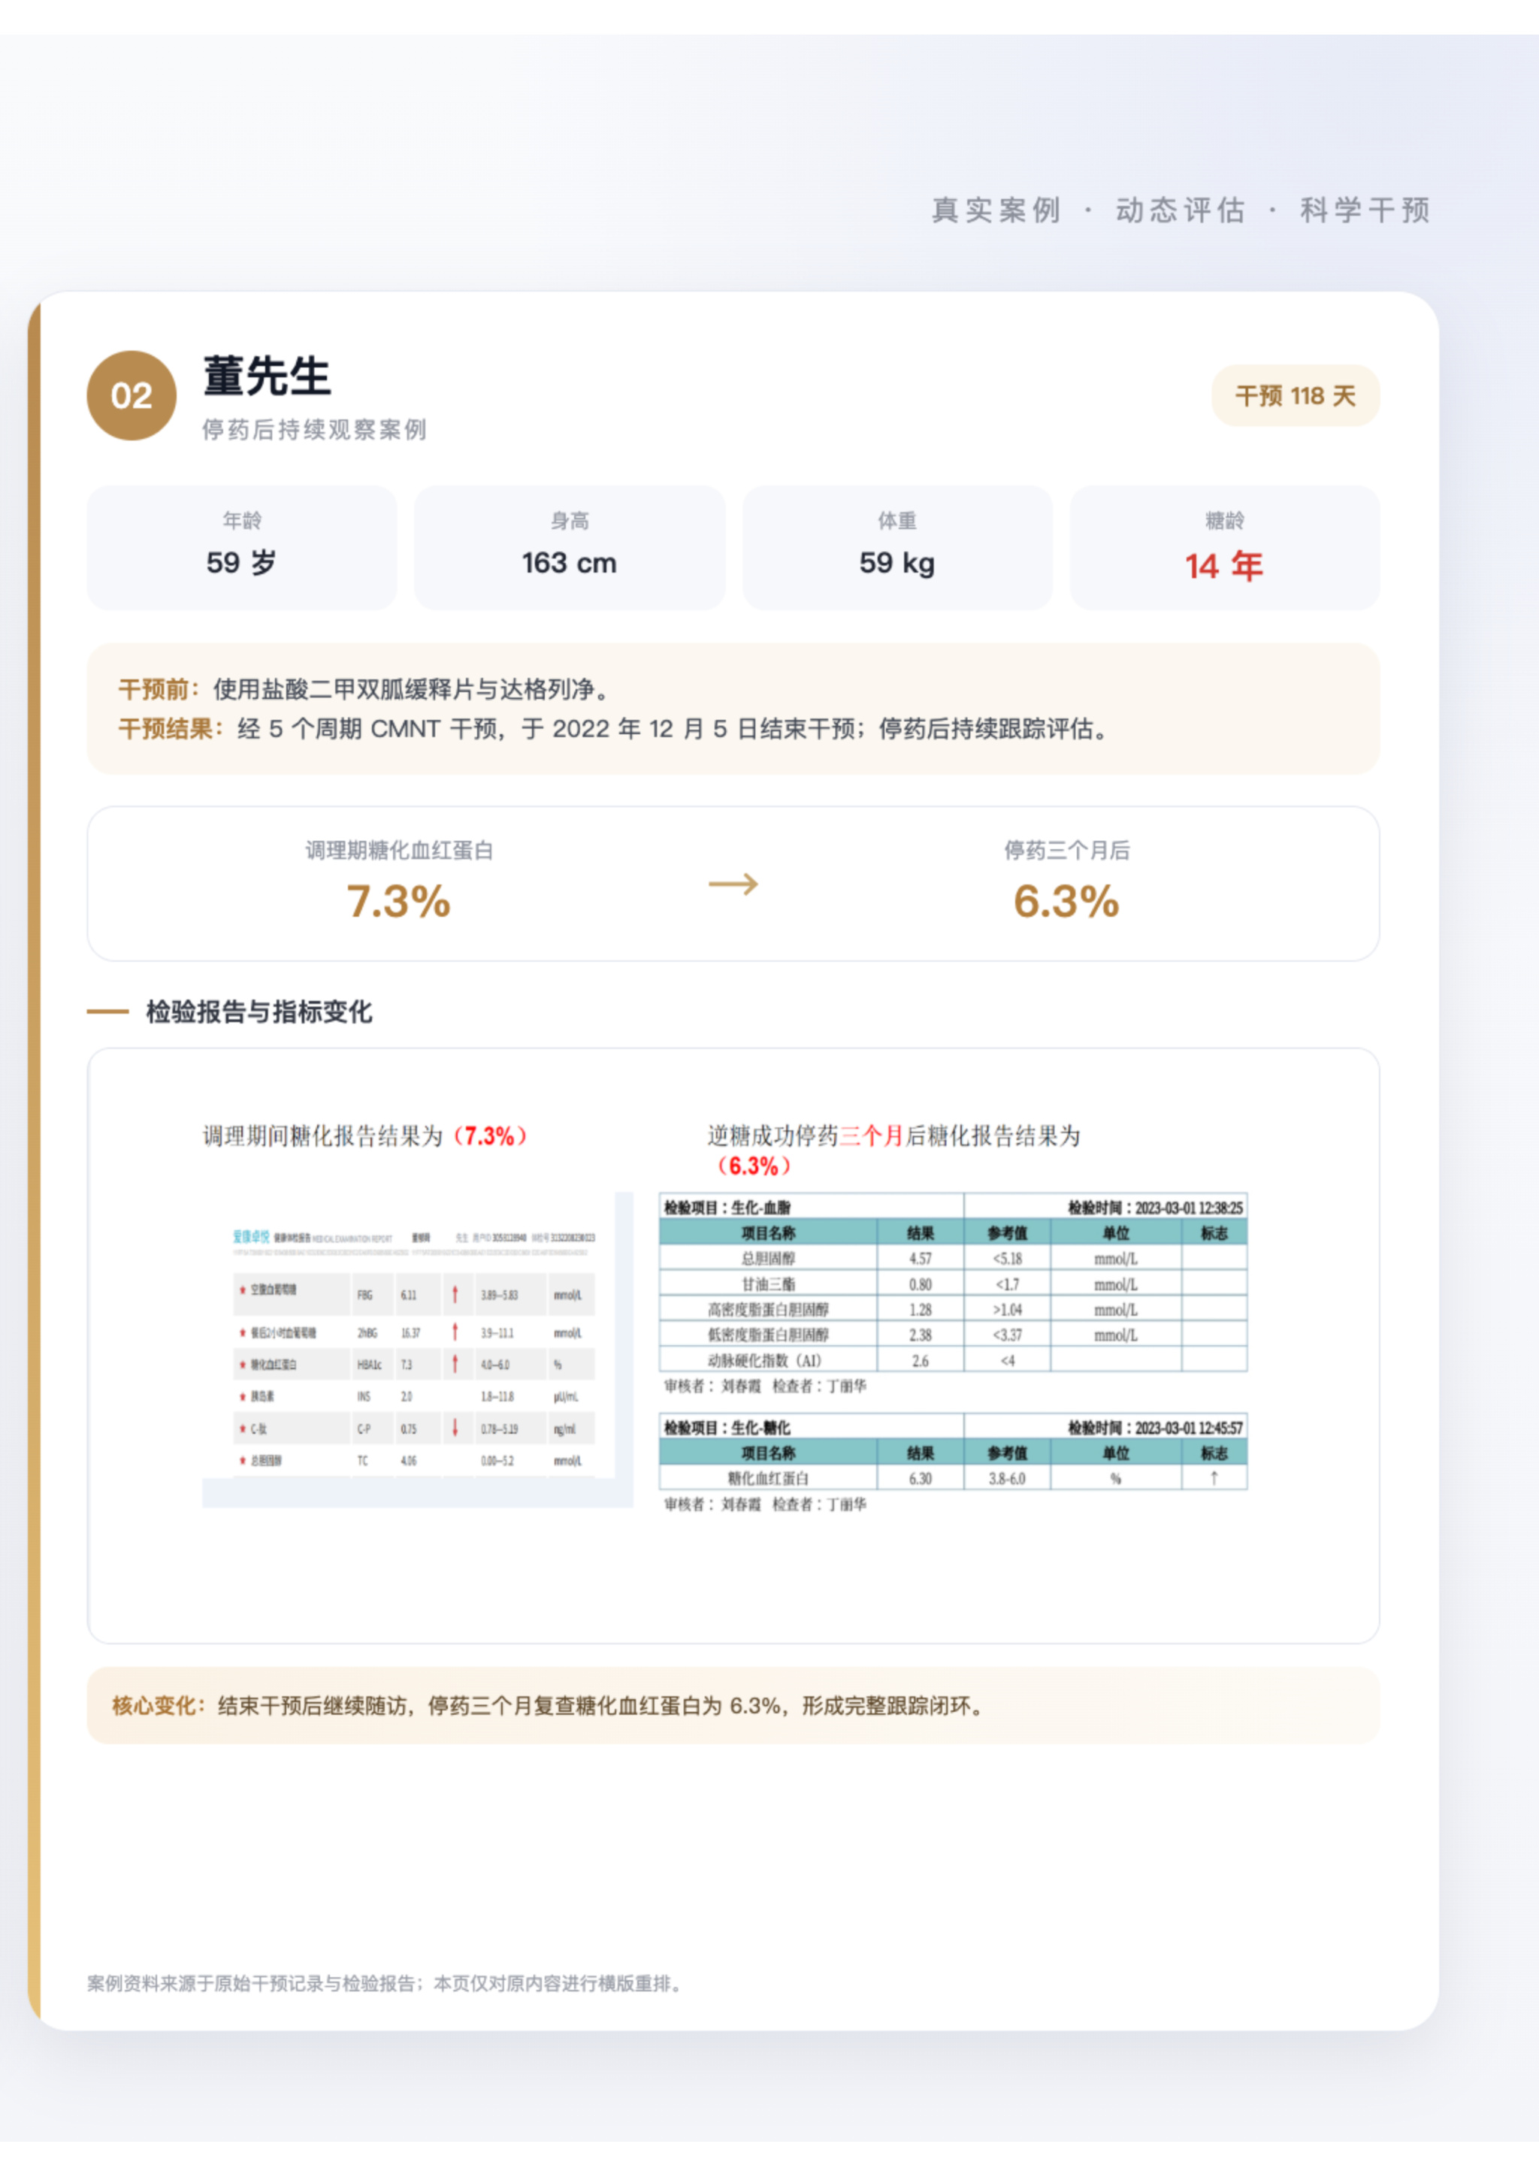Select the name heading 董先生
The height and width of the screenshot is (2177, 1539).
tap(268, 376)
